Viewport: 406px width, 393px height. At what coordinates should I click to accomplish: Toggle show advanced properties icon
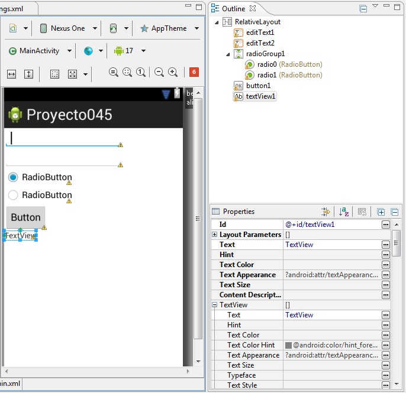[326, 212]
